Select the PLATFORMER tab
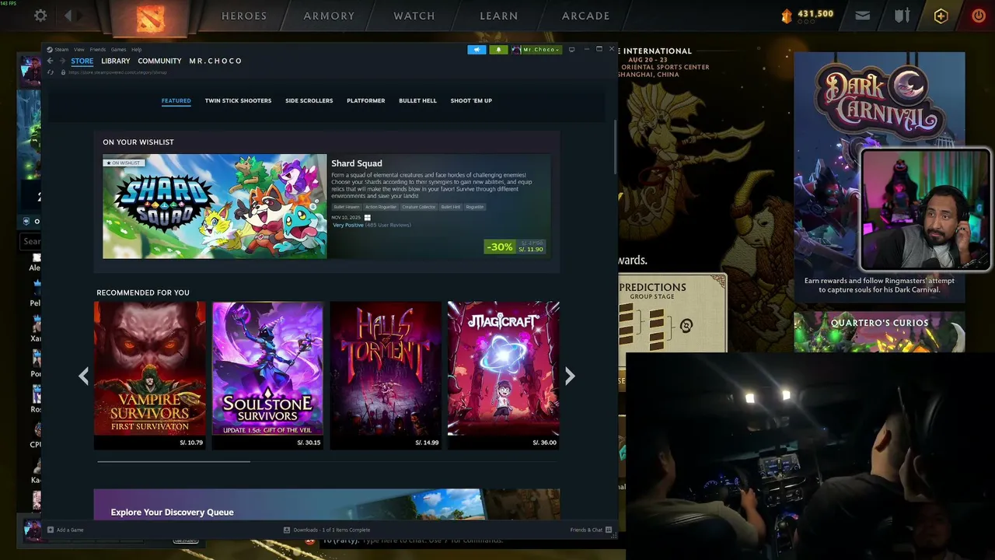 [x=366, y=100]
